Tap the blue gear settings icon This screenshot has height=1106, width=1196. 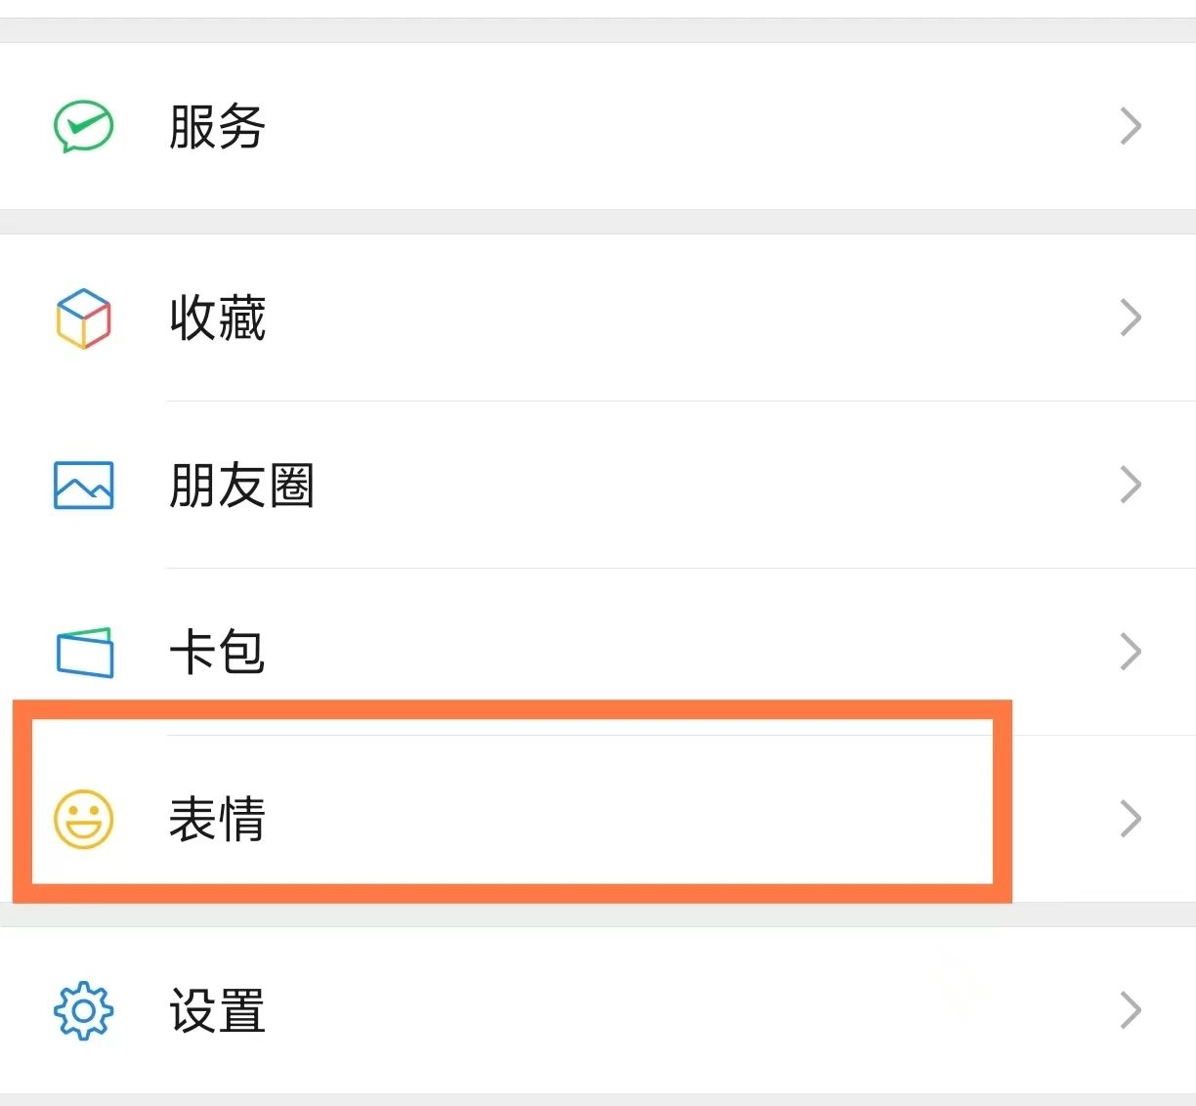click(83, 1010)
